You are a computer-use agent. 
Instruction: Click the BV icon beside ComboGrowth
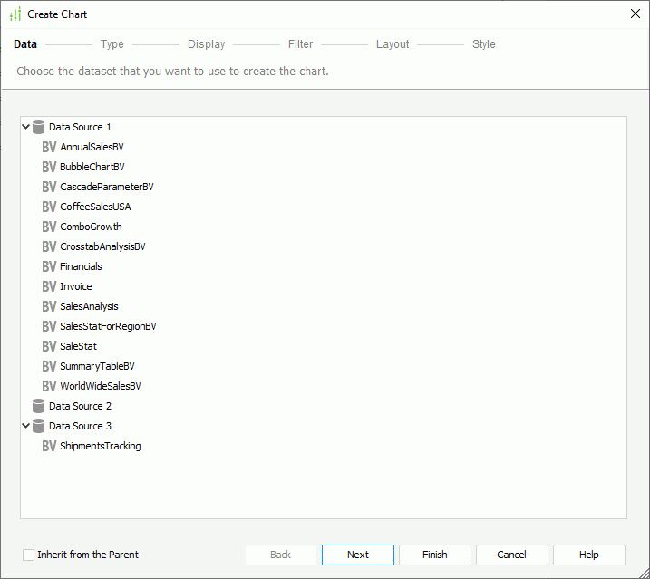49,227
